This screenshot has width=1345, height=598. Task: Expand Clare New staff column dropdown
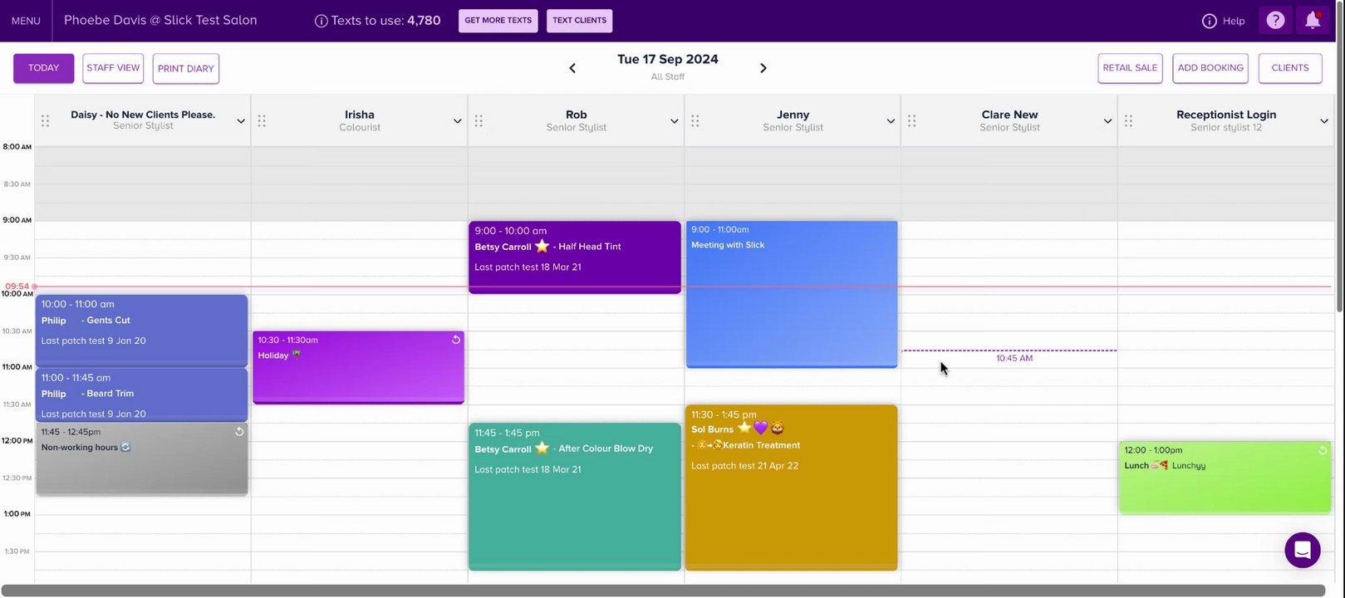tap(1107, 121)
